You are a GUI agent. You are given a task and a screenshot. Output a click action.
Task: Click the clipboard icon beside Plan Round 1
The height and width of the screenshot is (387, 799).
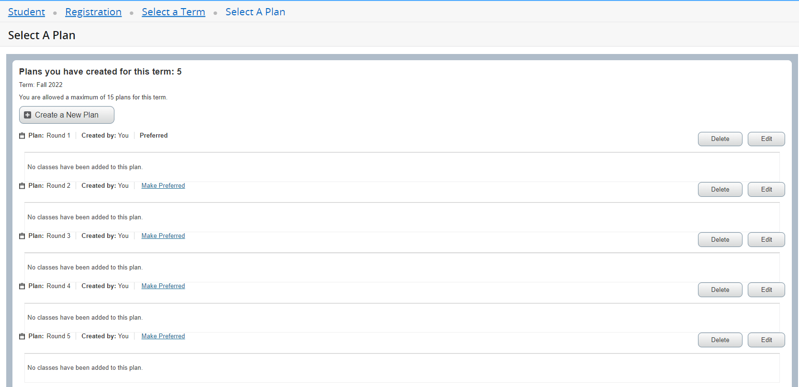[22, 136]
